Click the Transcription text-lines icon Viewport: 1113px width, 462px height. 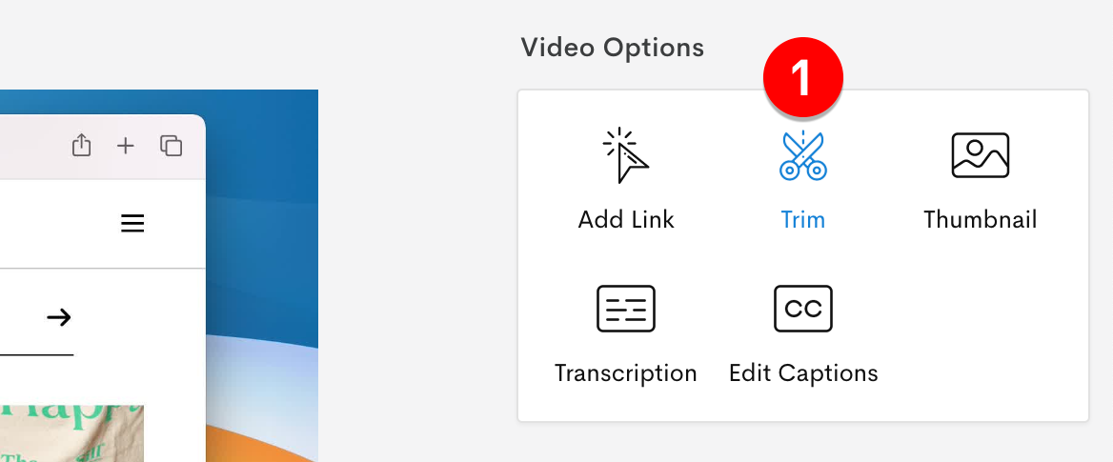pos(626,309)
